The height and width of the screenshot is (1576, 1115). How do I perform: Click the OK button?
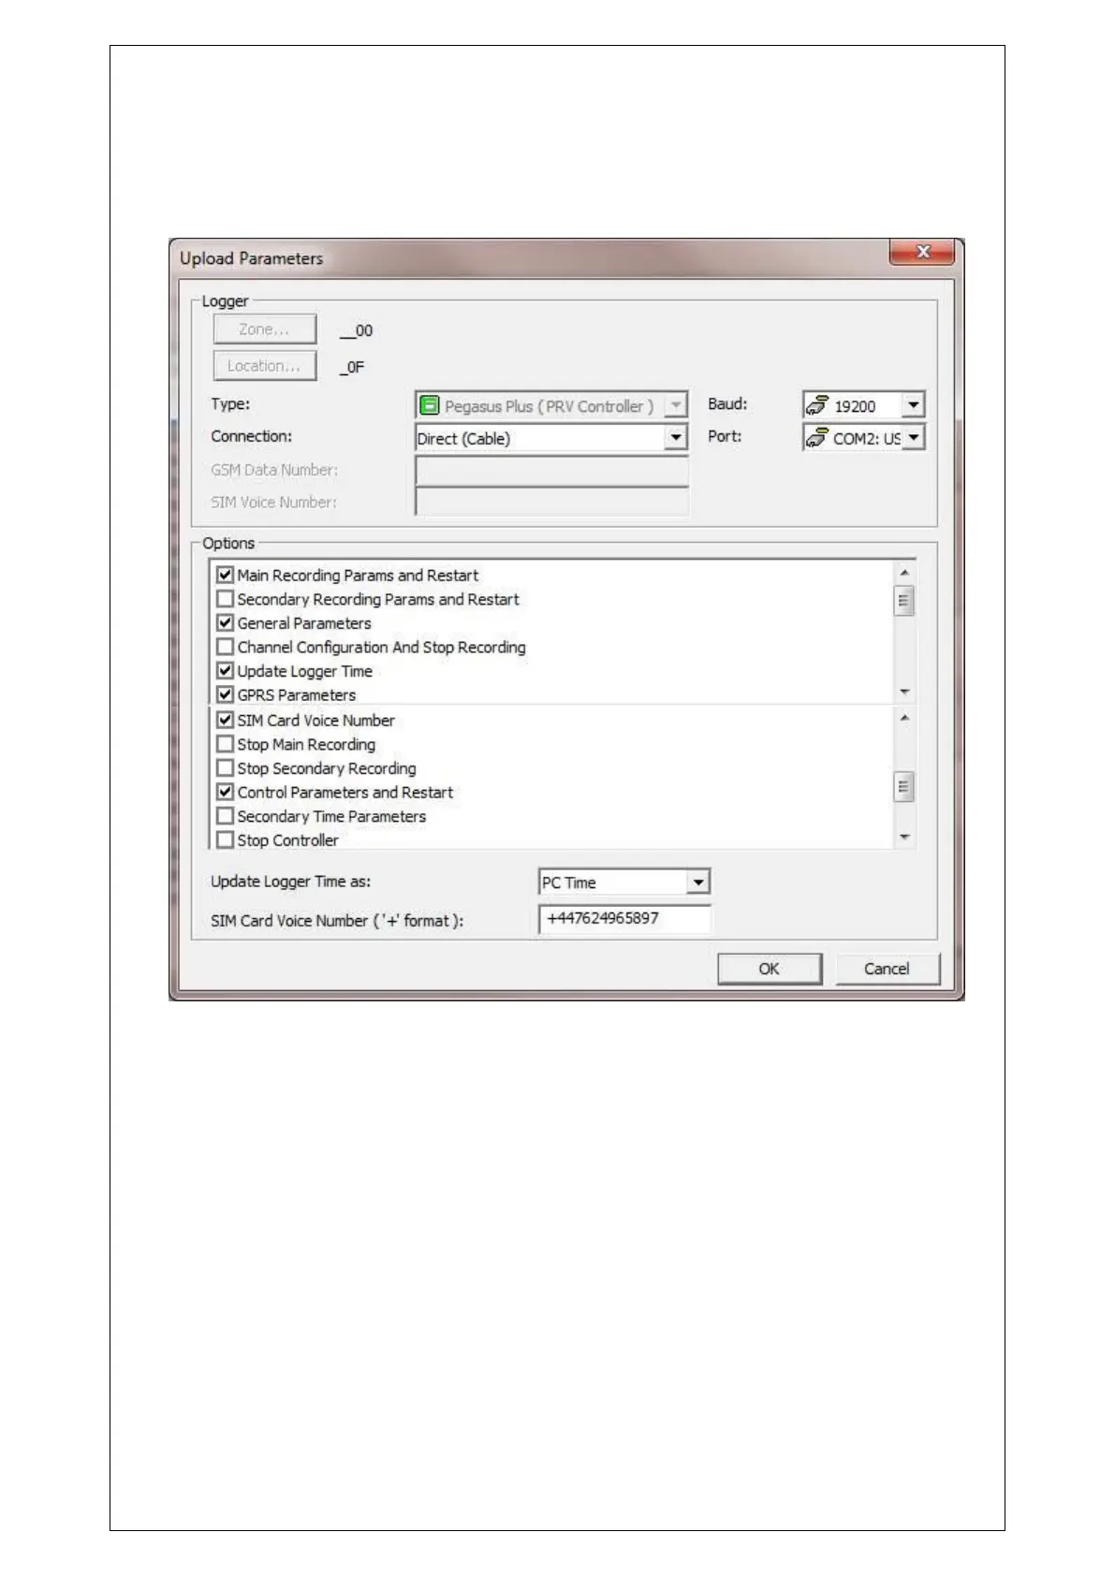click(x=770, y=969)
